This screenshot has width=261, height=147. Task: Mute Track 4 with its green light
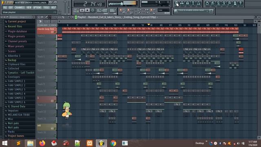pos(55,53)
